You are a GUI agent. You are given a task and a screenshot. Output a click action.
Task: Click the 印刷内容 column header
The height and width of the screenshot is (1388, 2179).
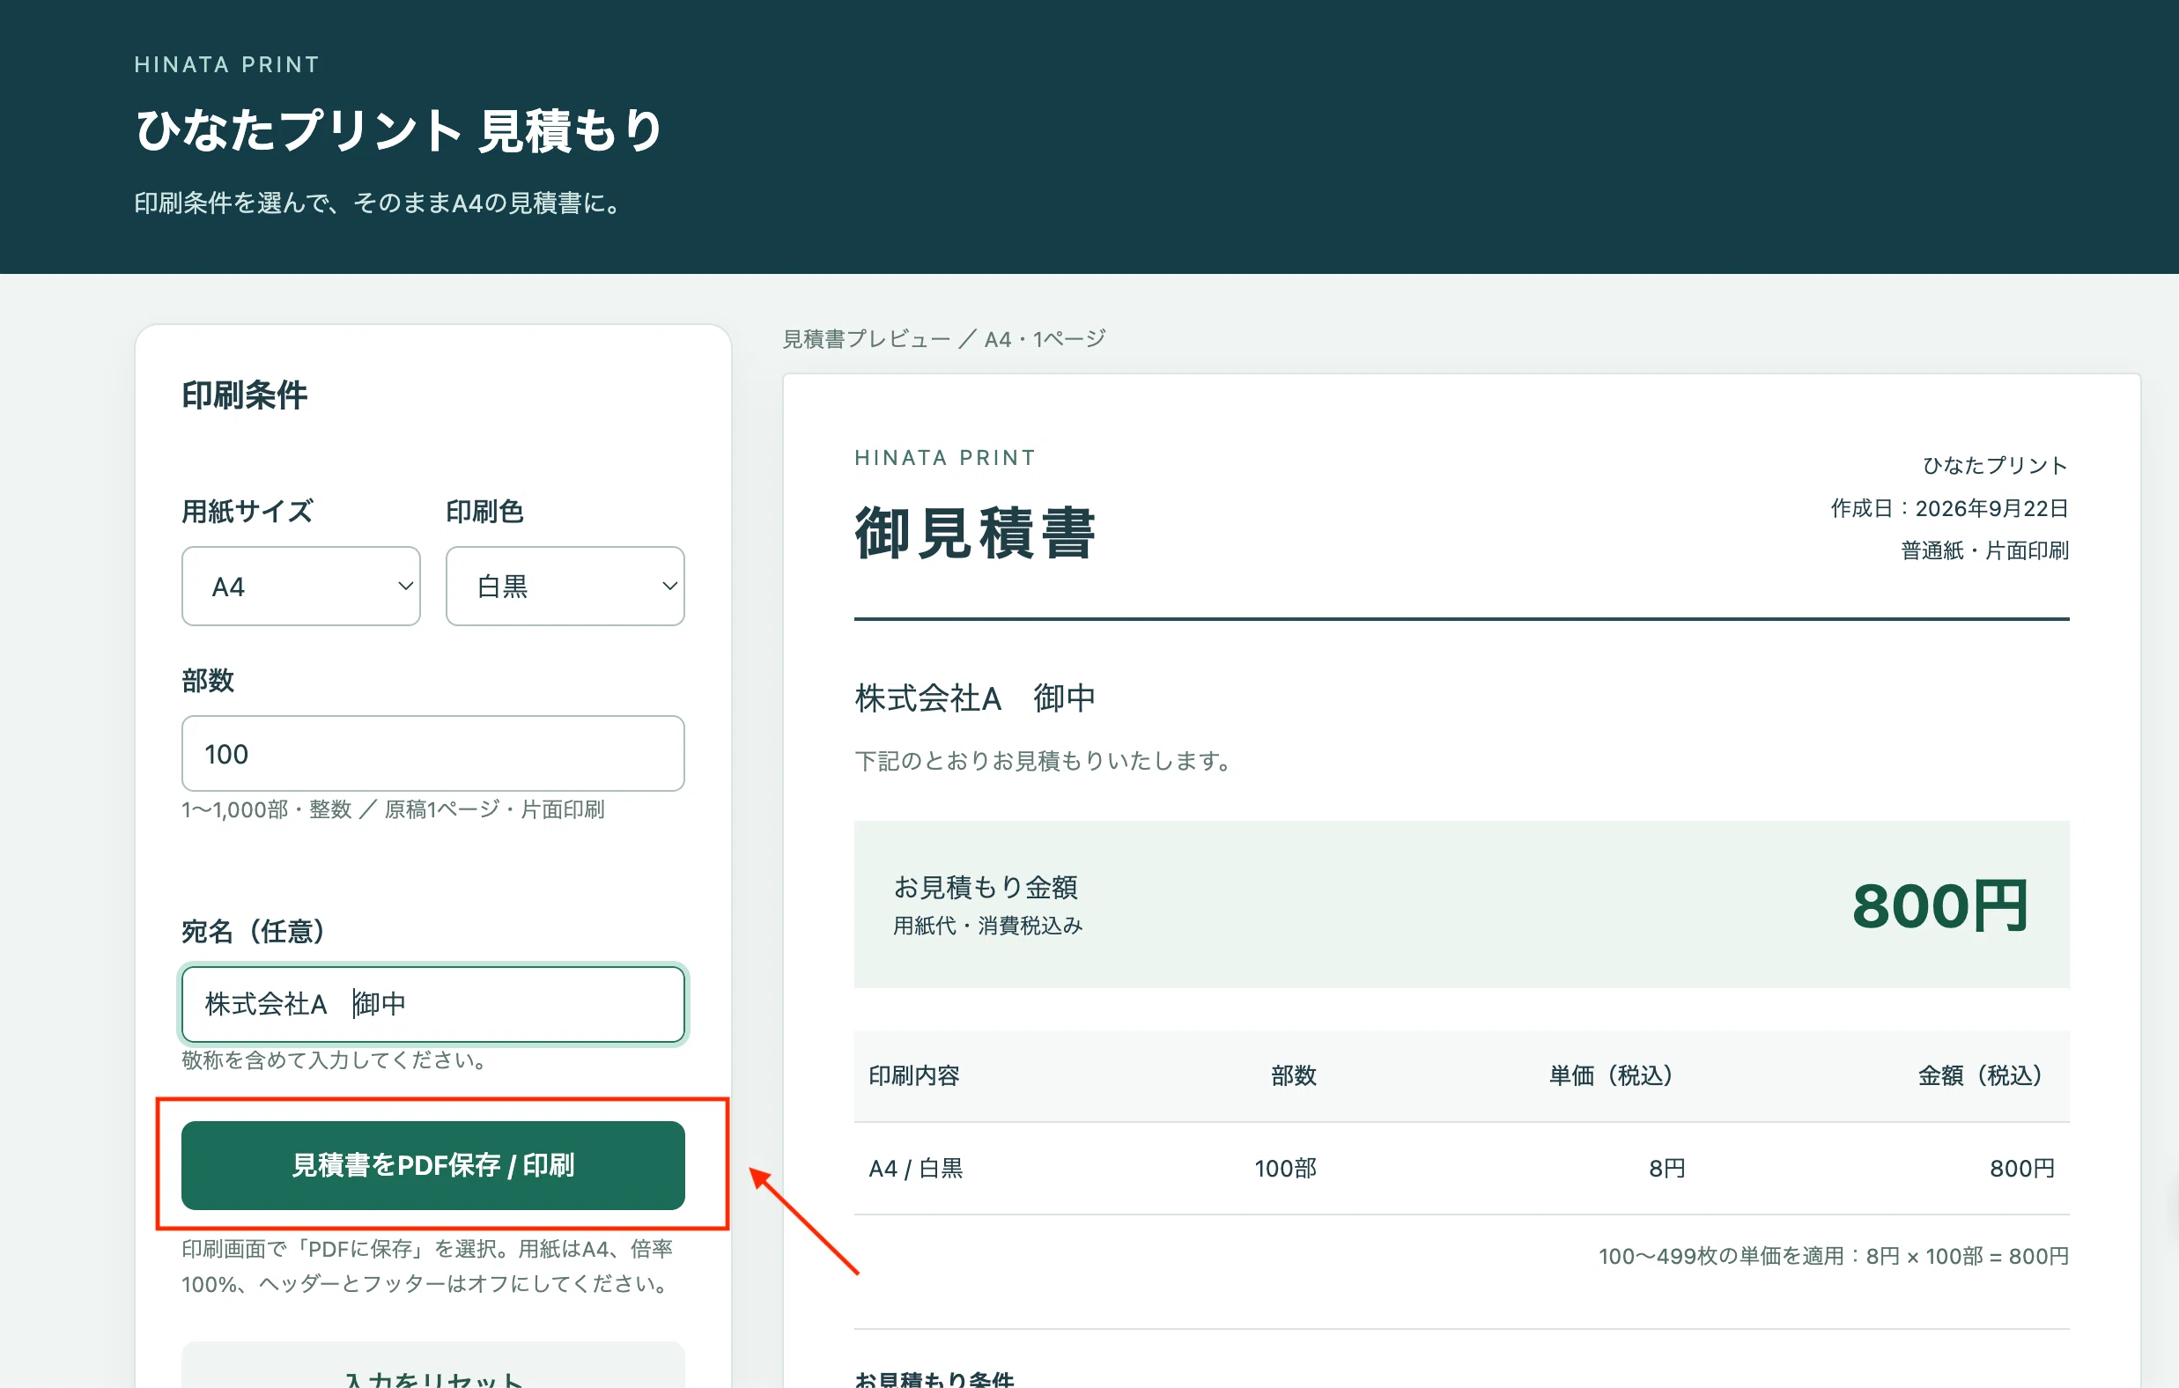click(914, 1076)
